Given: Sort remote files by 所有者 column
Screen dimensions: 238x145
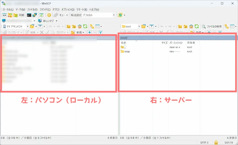Looking at the screenshot, I should [193, 43].
